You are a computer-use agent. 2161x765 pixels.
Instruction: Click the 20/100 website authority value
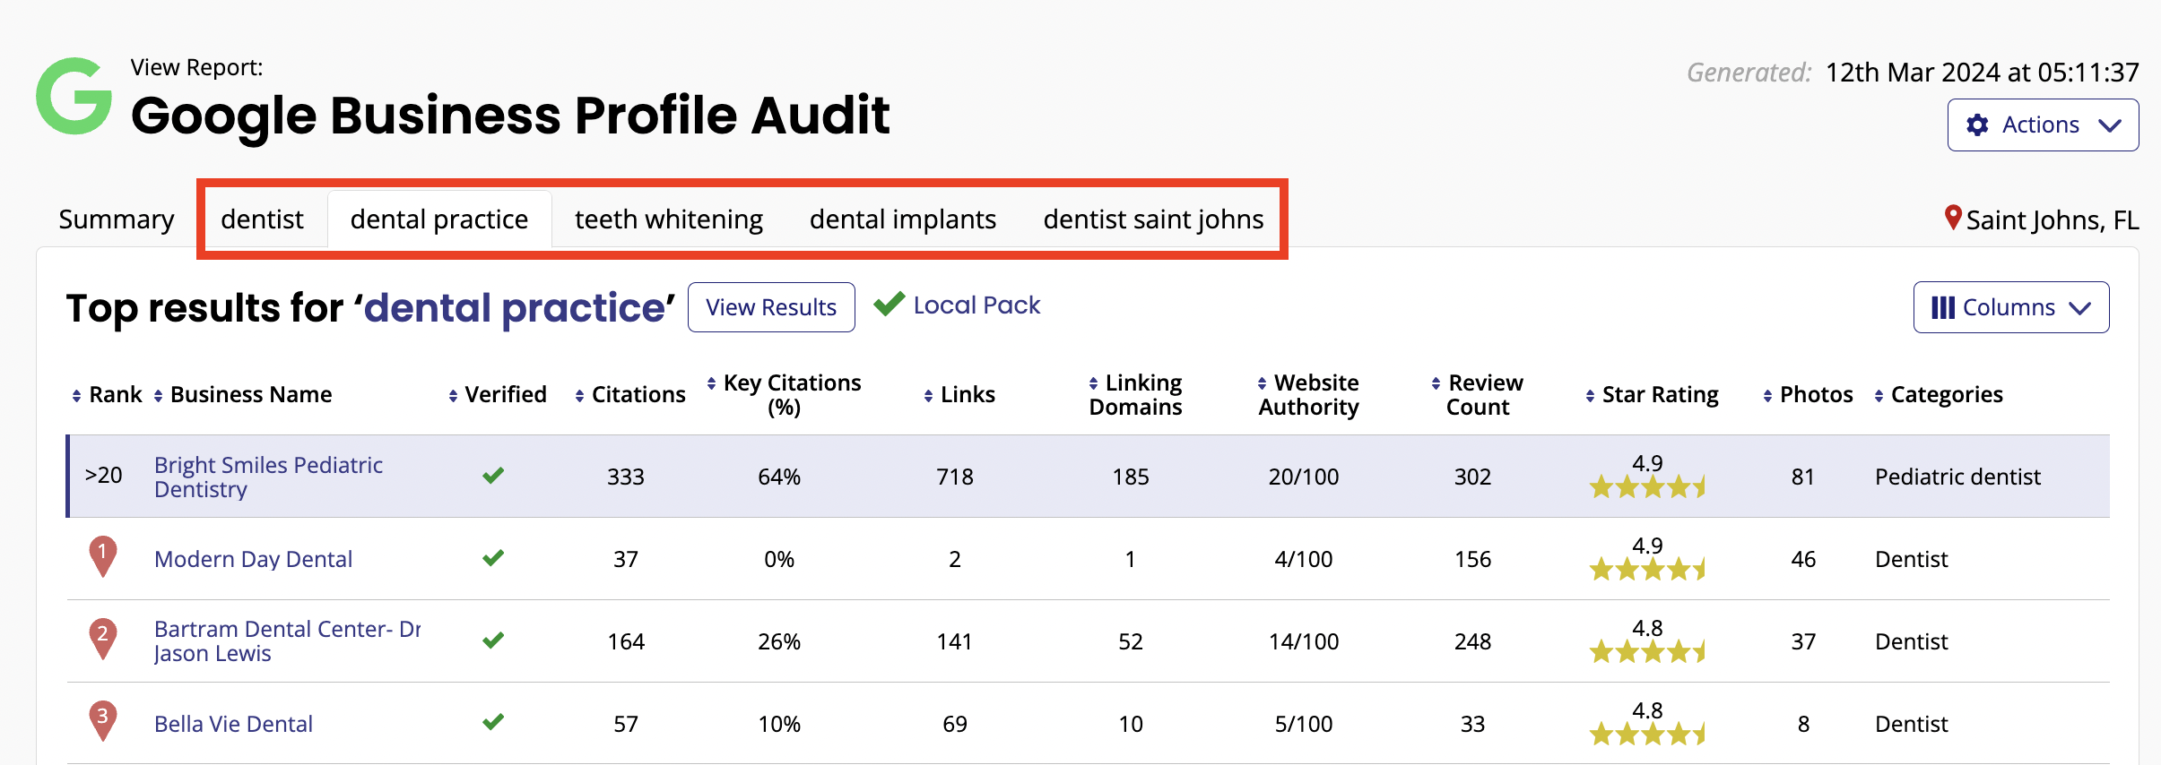pyautogui.click(x=1304, y=477)
